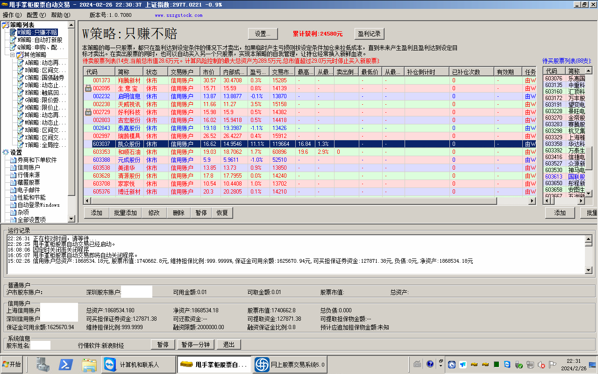Screen dimensions: 598x374
Task: Click the 策略列表 root node icon
Action: tap(6, 25)
